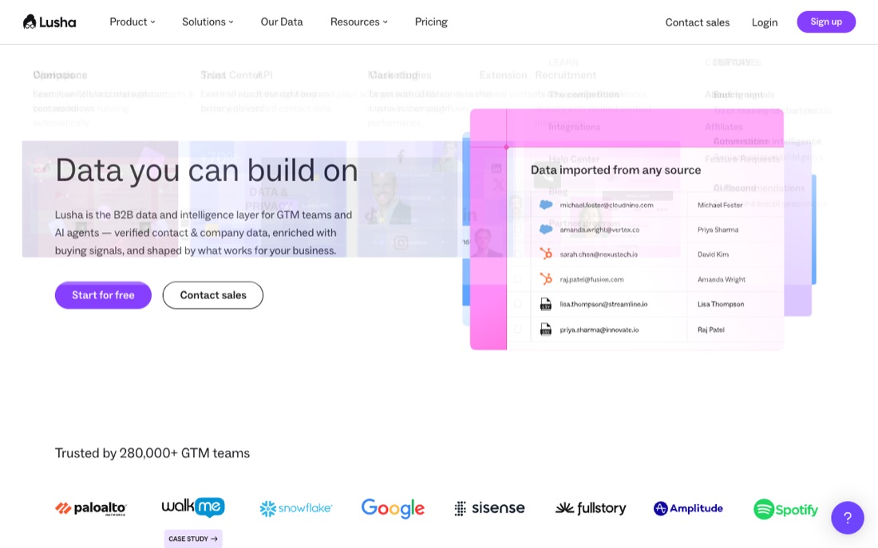This screenshot has height=548, width=878.
Task: Click the headline Data you can build on
Action: (x=207, y=170)
